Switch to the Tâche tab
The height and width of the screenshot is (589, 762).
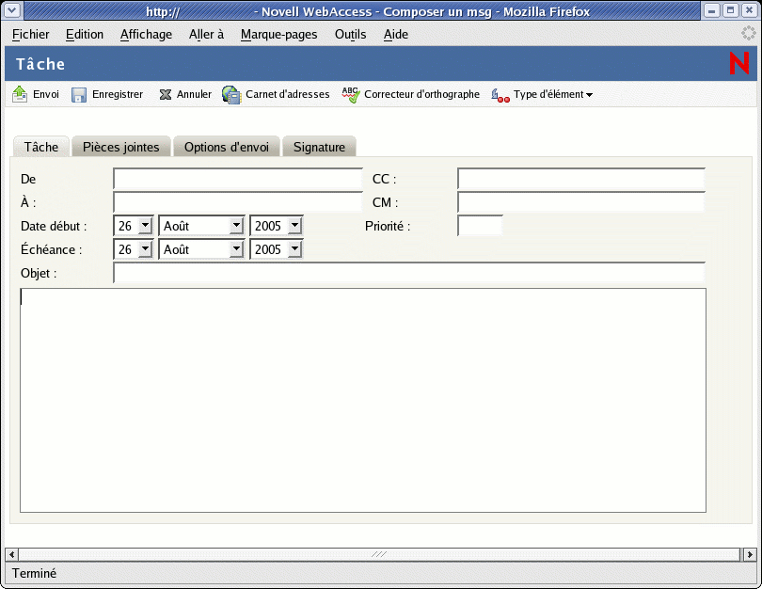[x=41, y=147]
